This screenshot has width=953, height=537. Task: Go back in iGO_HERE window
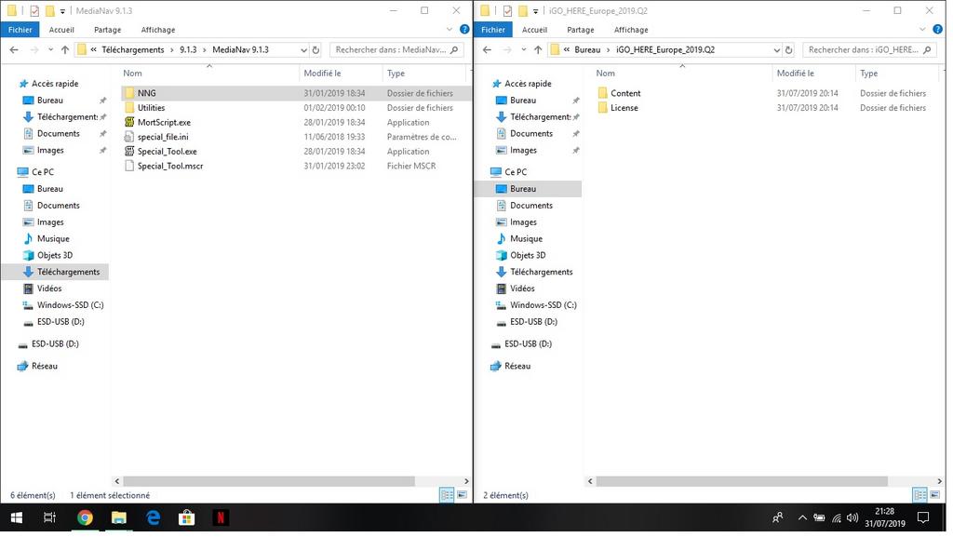487,50
